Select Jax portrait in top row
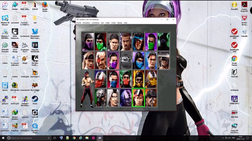 click(x=126, y=42)
